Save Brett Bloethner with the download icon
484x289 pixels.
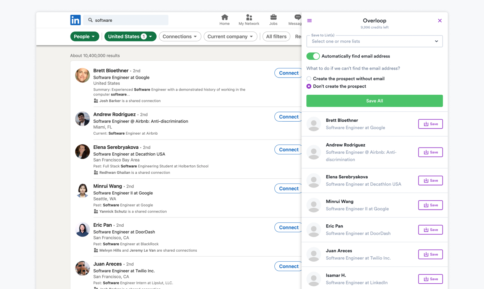pyautogui.click(x=430, y=124)
